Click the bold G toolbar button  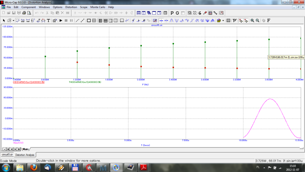(177, 13)
